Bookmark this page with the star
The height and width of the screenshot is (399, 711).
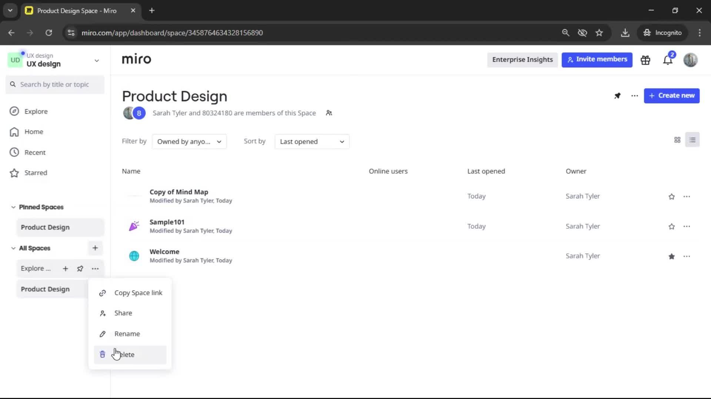coord(599,33)
